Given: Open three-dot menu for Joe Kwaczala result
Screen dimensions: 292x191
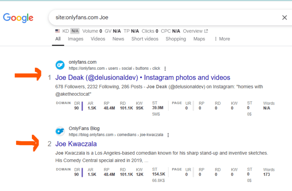Looking at the screenshot, I should pyautogui.click(x=168, y=135).
